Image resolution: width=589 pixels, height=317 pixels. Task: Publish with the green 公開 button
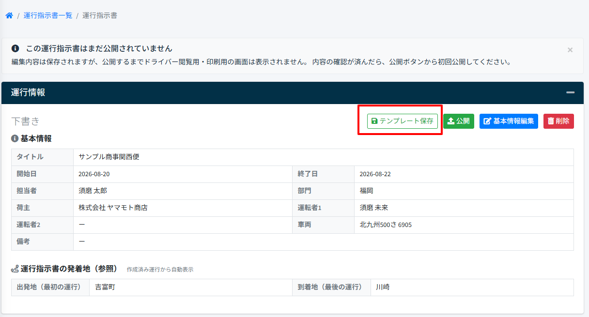coord(459,121)
